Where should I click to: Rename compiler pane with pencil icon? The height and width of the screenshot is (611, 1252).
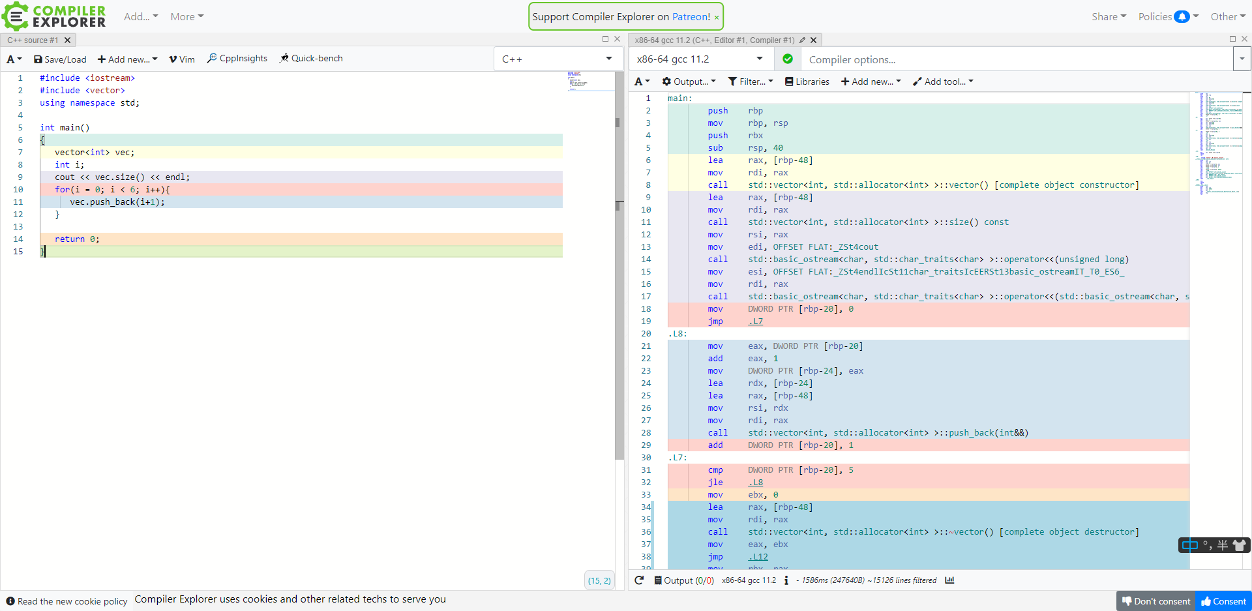point(802,40)
